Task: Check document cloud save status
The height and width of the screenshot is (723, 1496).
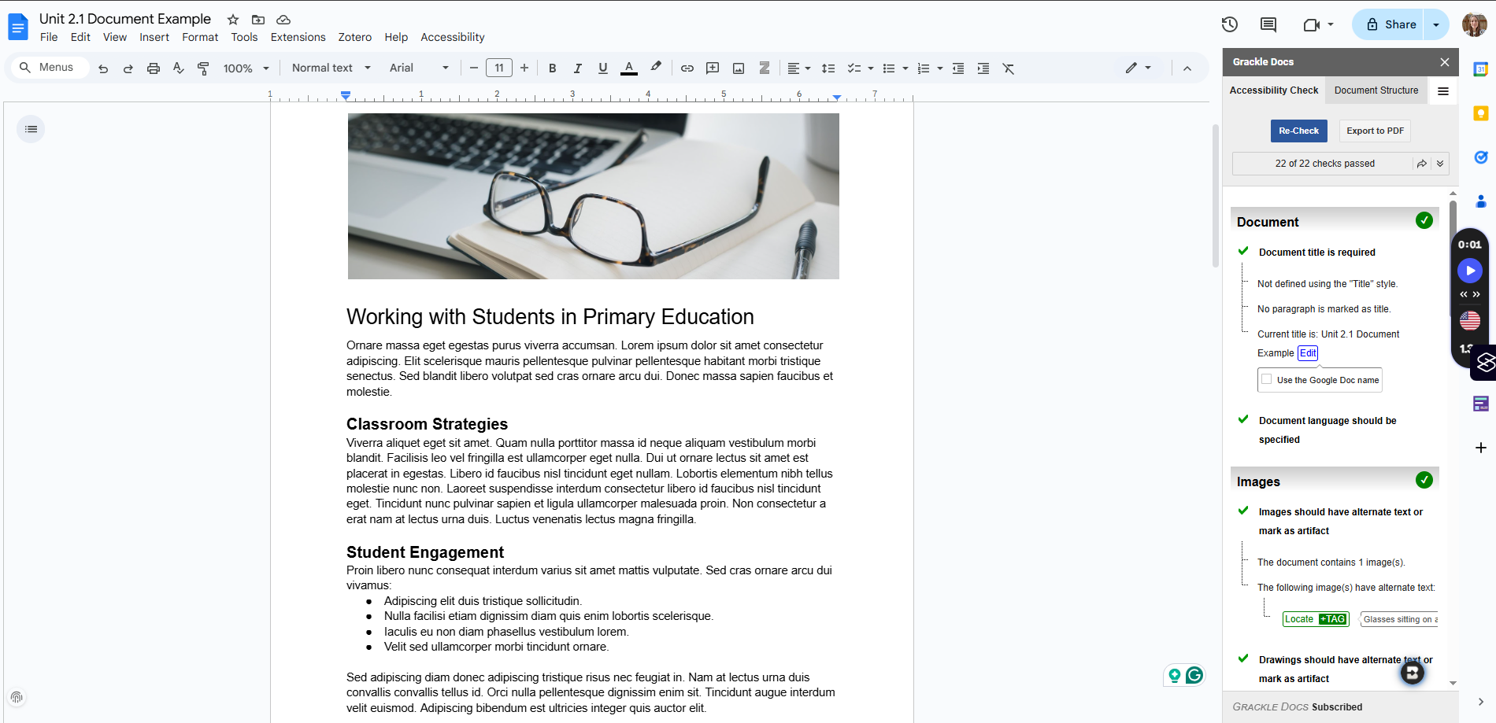Action: coord(283,20)
